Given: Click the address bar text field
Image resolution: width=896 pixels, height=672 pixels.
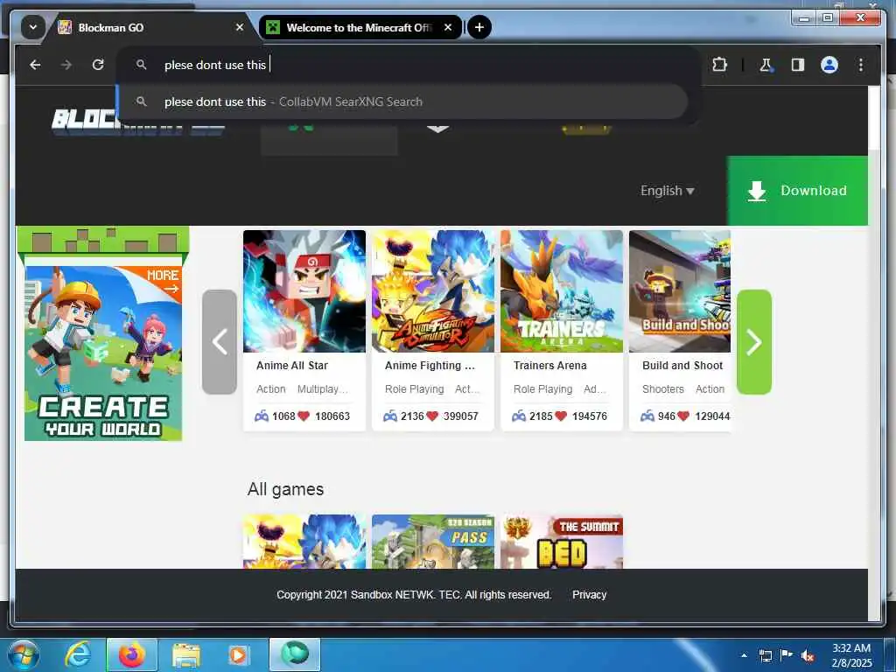Looking at the screenshot, I should (x=408, y=65).
